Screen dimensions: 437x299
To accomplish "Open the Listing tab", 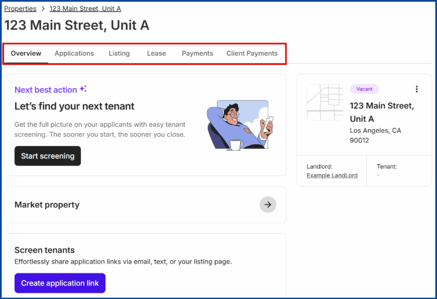I will tap(119, 53).
